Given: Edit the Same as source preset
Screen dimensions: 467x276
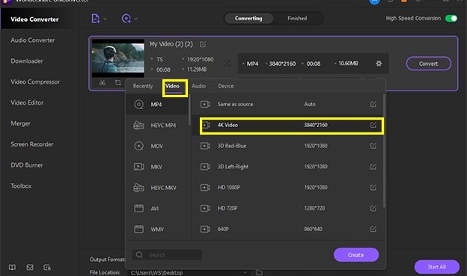Looking at the screenshot, I should tap(373, 104).
